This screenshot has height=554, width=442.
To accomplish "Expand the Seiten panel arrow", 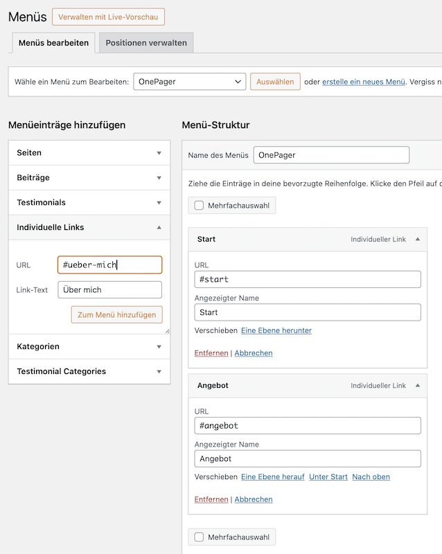I will coord(159,153).
